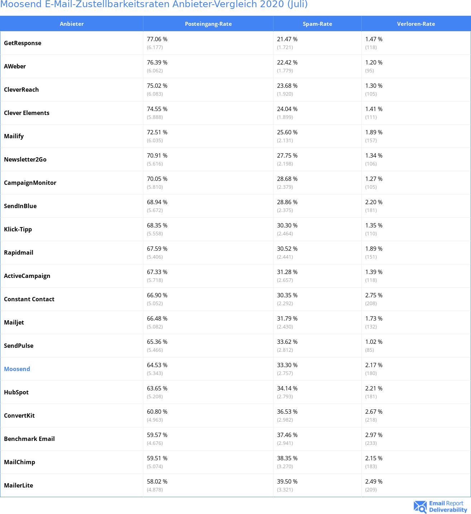
Task: Click the page title heading link
Action: click(154, 4)
